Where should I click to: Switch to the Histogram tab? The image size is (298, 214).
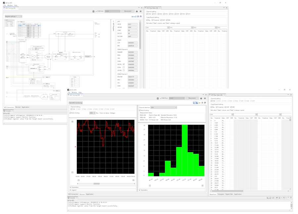pos(221,194)
